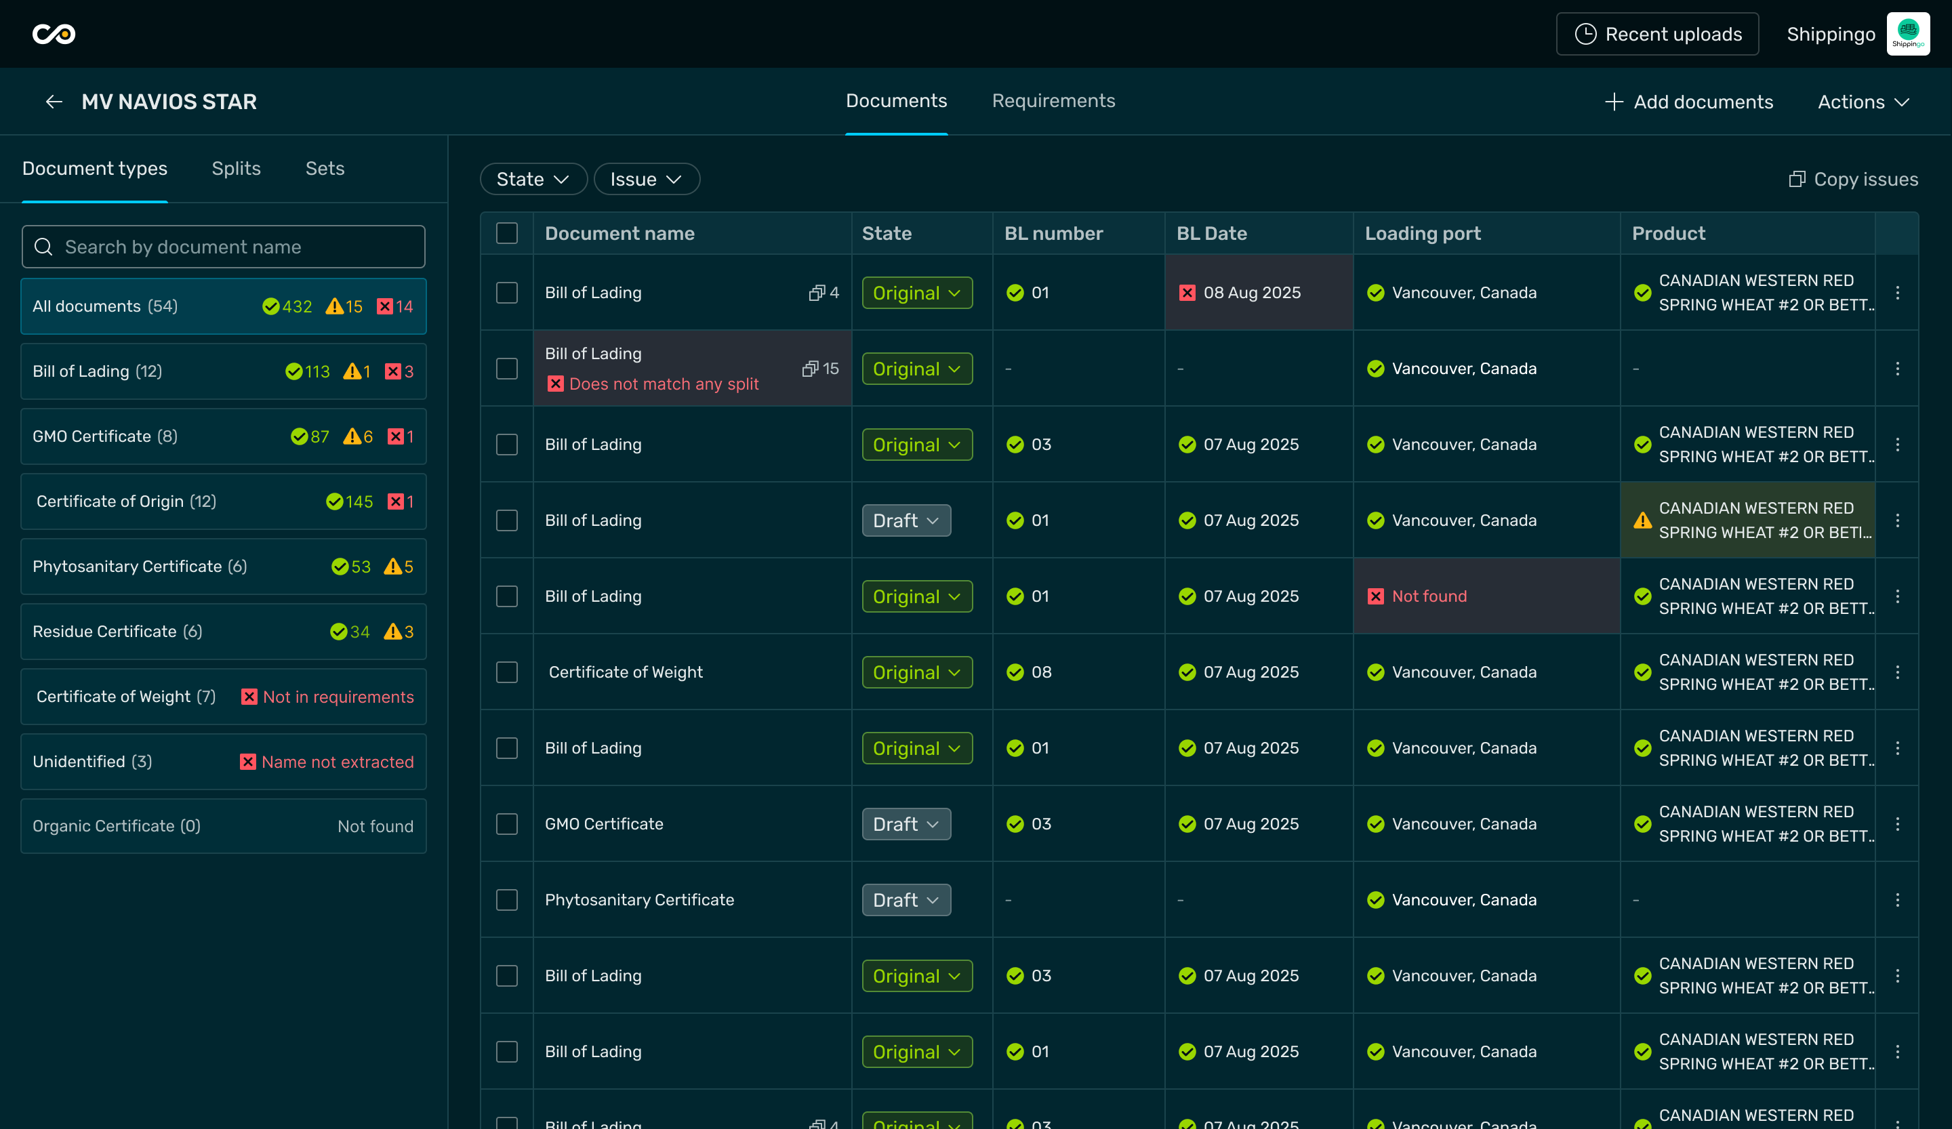Click Add documents
The image size is (1952, 1129).
coord(1688,102)
